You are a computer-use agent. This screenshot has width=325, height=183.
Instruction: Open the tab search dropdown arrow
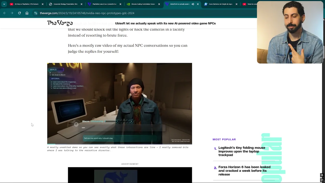pyautogui.click(x=4, y=4)
